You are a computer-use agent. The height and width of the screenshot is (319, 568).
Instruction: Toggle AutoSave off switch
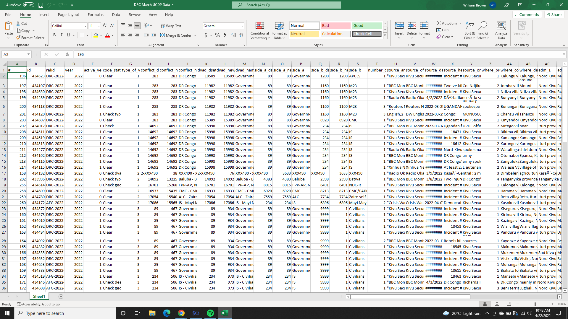29,5
